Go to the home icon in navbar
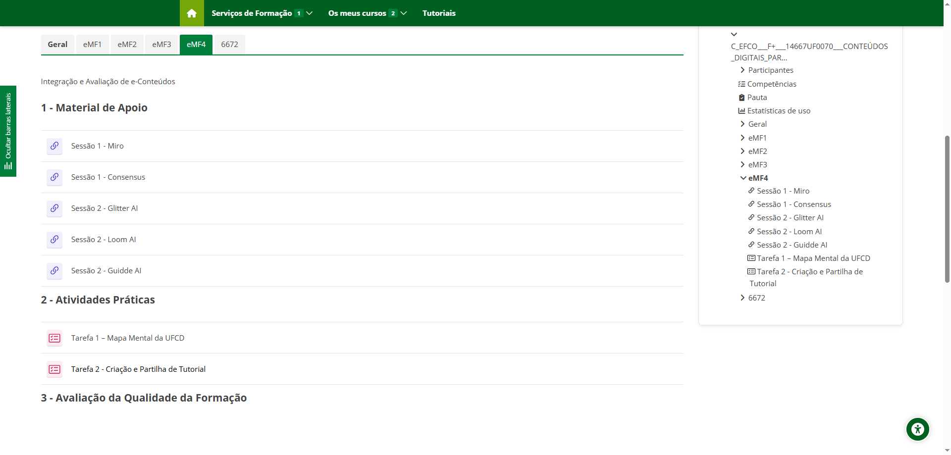The width and height of the screenshot is (951, 455). (192, 13)
